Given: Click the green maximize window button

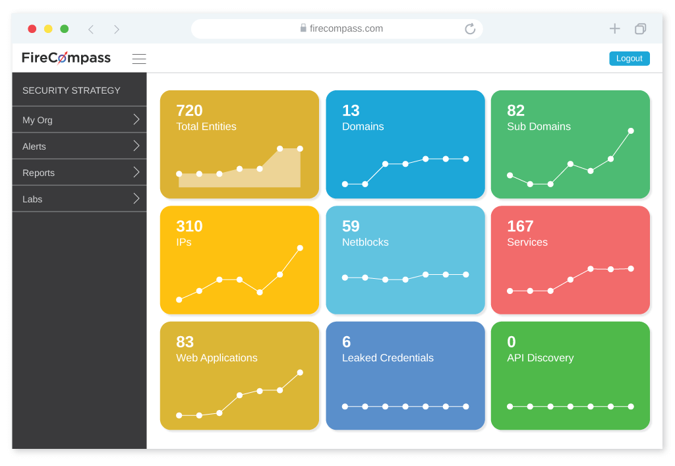Looking at the screenshot, I should coord(65,29).
